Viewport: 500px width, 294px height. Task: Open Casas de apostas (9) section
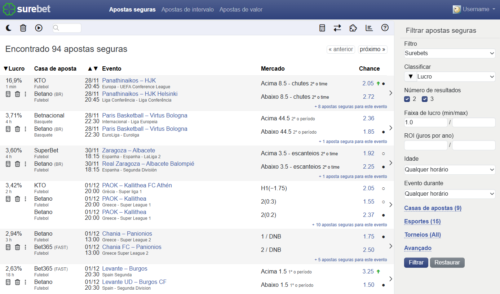coord(433,208)
